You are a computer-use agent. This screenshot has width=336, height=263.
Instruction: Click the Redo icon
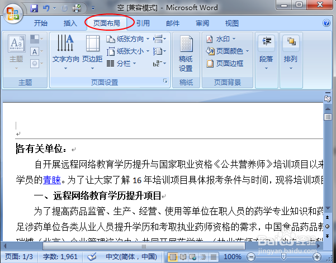64,8
